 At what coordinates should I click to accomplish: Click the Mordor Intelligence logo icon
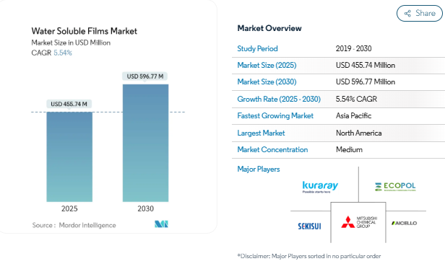point(161,224)
